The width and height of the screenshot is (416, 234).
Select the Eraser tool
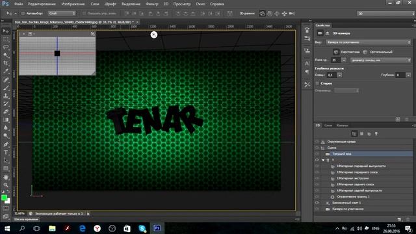point(6,112)
